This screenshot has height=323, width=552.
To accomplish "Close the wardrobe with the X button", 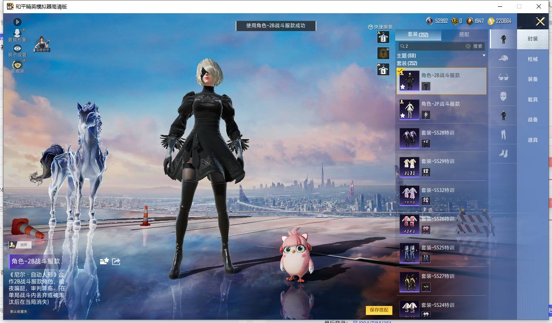I will tap(540, 22).
